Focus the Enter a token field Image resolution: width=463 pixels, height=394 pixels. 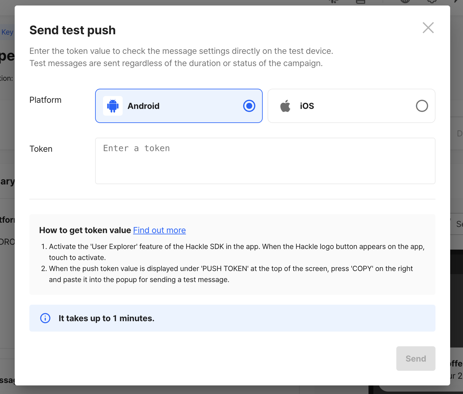point(265,161)
